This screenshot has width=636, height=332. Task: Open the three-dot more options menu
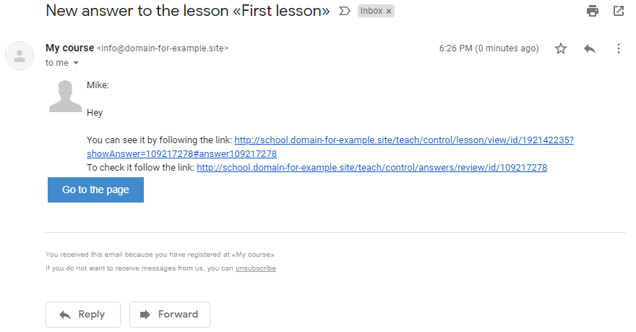tap(618, 48)
